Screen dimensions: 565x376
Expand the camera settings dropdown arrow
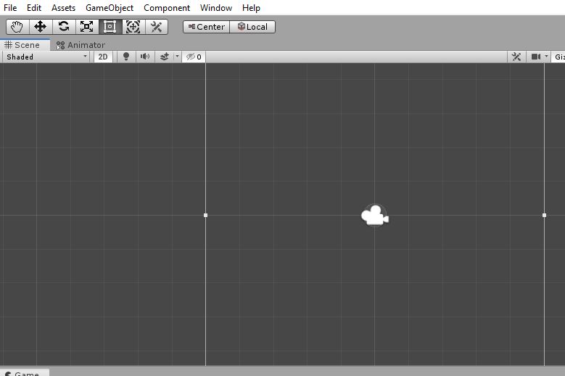point(546,57)
